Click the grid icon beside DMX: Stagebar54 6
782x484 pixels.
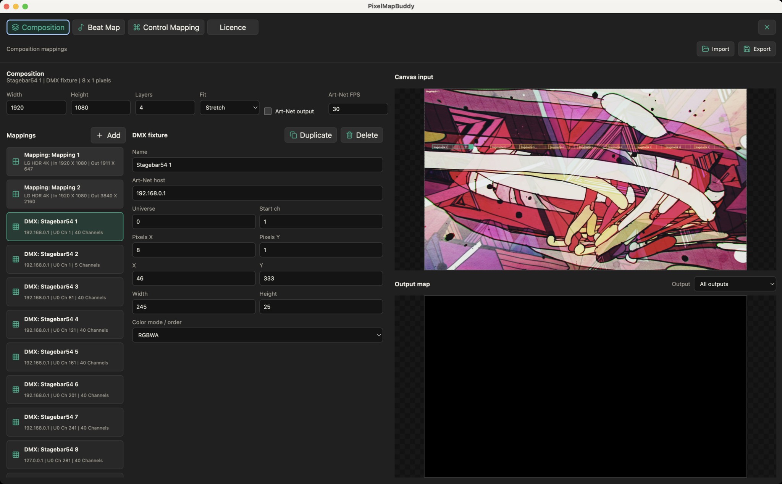click(16, 389)
